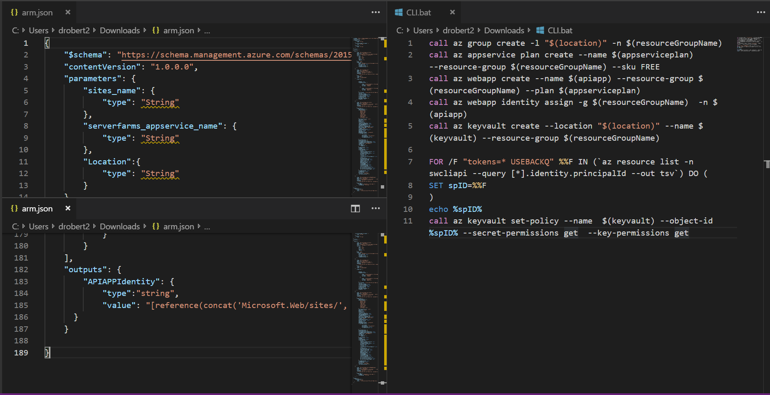Select the bottom arm.json tab
This screenshot has width=770, height=395.
(40, 208)
